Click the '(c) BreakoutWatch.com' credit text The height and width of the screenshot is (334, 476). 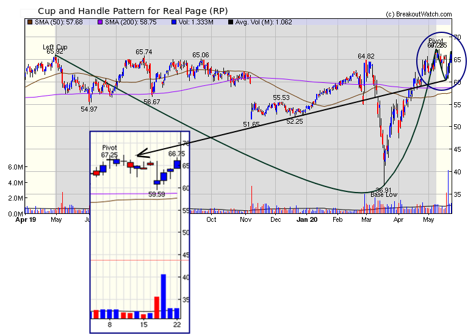419,14
